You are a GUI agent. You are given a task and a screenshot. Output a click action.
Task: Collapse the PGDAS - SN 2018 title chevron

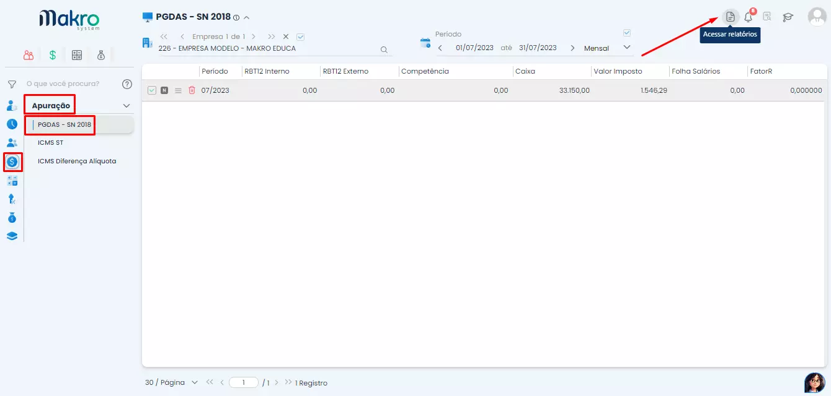247,17
